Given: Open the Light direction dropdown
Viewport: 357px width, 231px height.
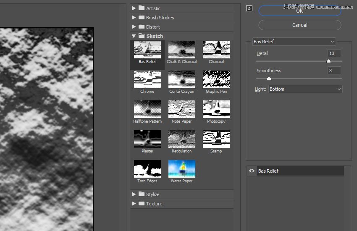Looking at the screenshot, I should click(305, 89).
